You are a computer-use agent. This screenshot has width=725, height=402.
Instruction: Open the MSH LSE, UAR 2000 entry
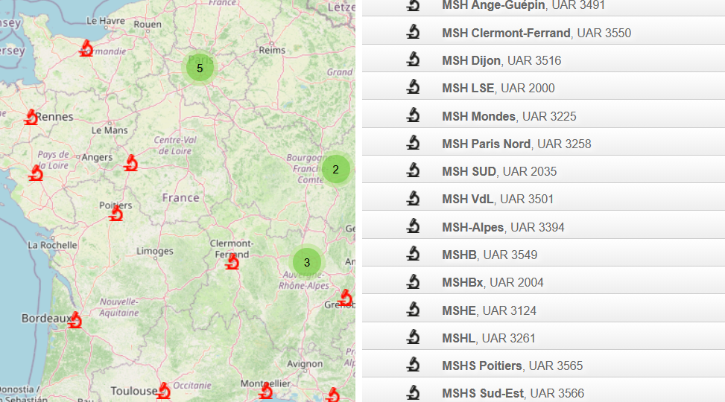(x=543, y=86)
